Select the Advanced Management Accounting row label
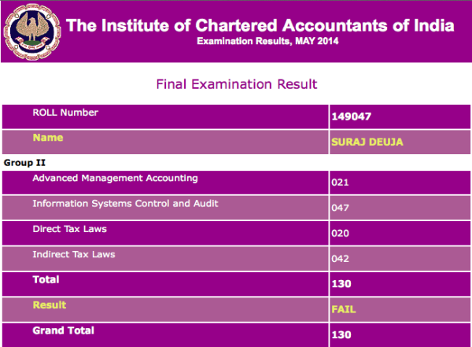 (x=109, y=179)
